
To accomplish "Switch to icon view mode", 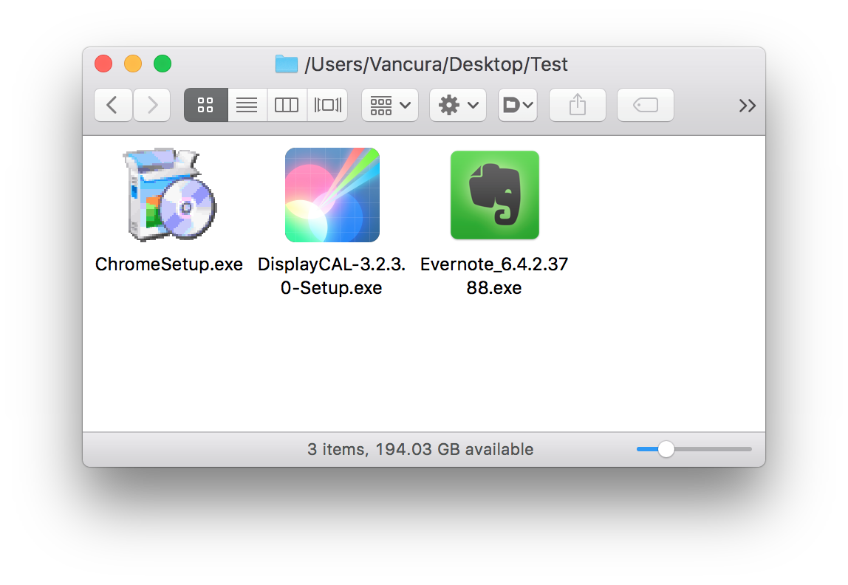I will tap(205, 105).
